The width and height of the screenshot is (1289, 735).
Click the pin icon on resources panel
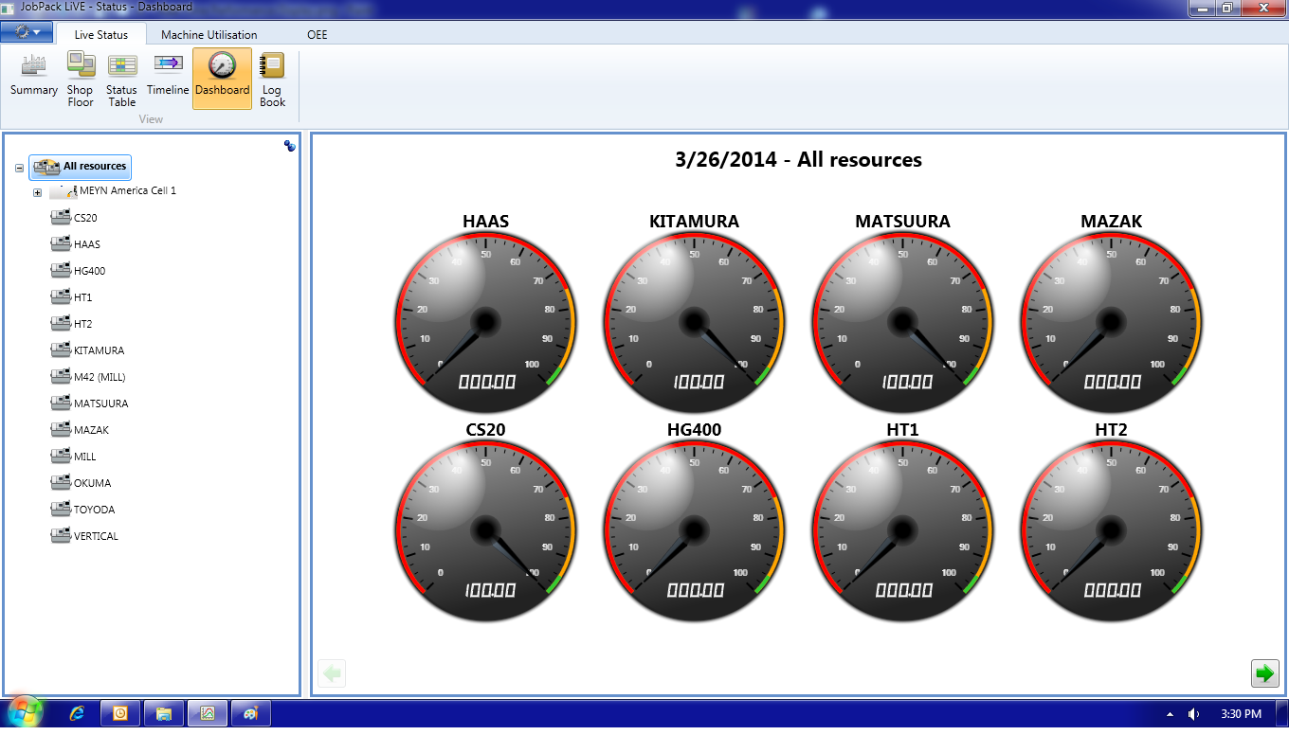(x=290, y=146)
